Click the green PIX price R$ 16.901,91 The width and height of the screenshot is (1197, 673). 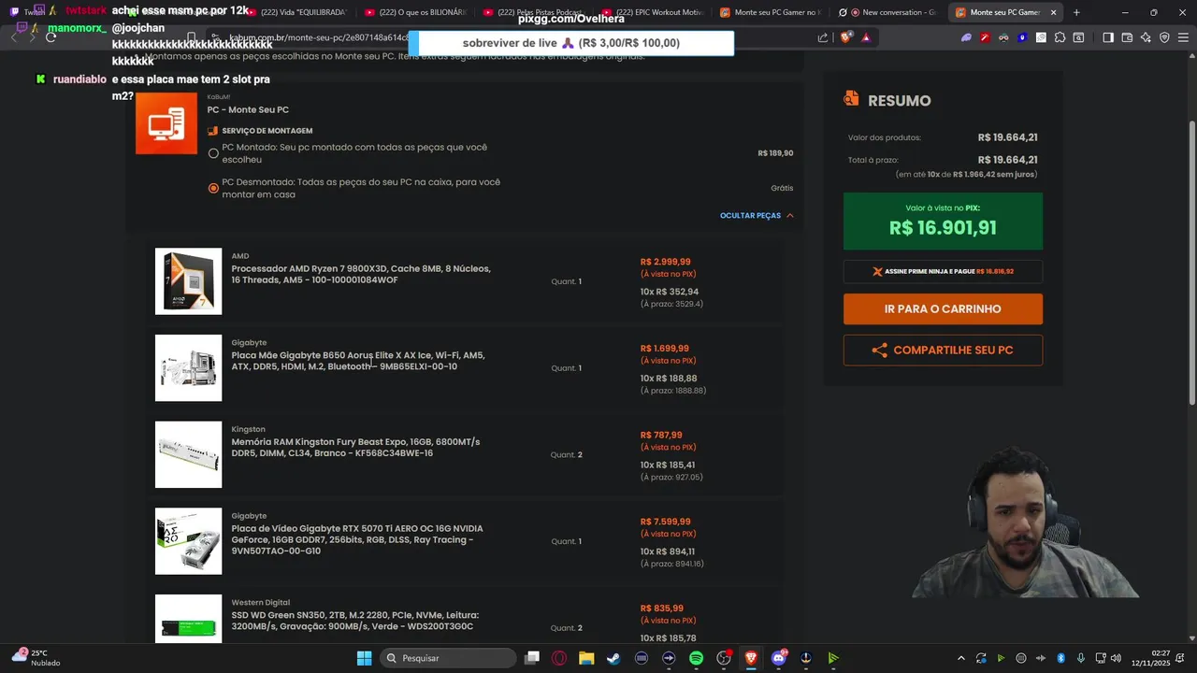[x=943, y=228]
